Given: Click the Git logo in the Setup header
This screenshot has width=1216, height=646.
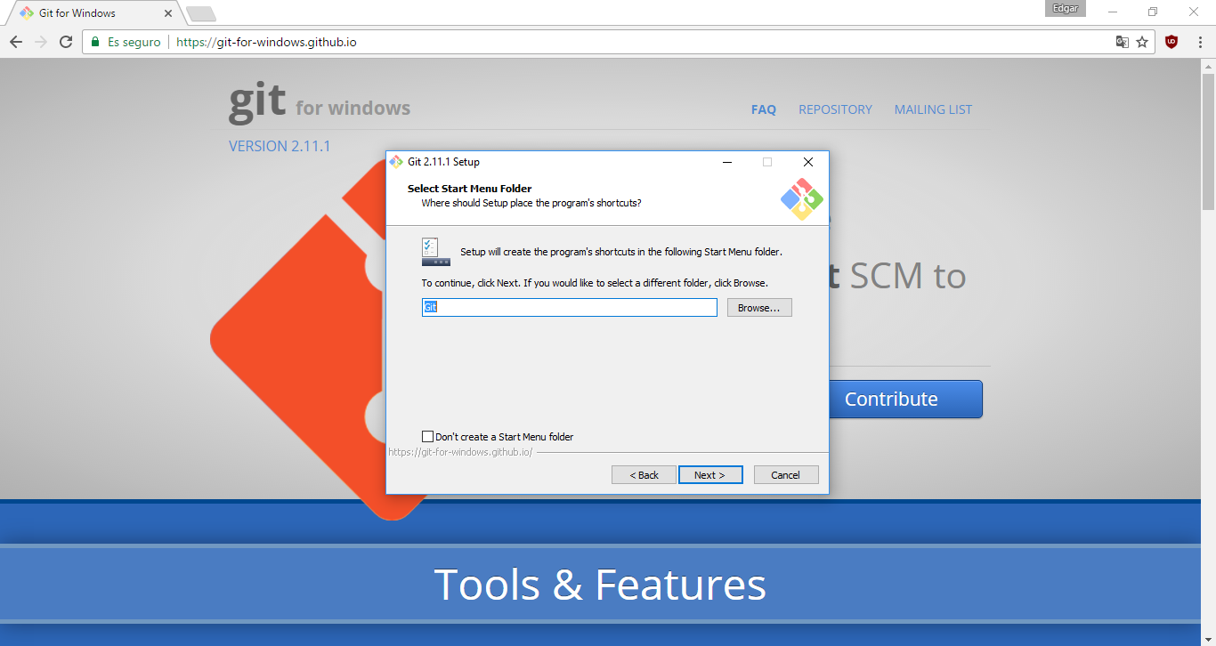Looking at the screenshot, I should (x=802, y=199).
